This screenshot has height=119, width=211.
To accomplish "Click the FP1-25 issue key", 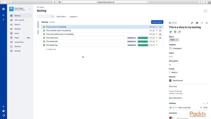I will click(x=152, y=31).
